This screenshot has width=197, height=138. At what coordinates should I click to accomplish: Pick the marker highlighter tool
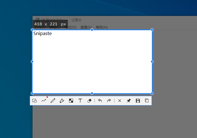pyautogui.click(x=62, y=101)
